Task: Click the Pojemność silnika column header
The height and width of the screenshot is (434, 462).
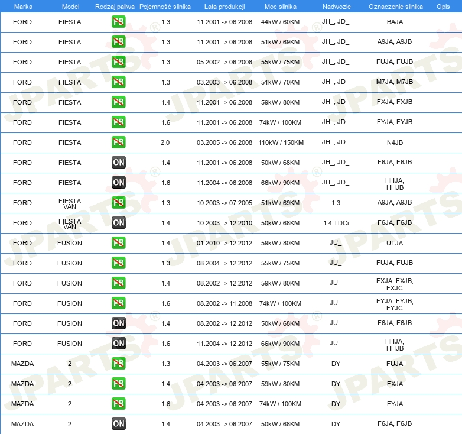Action: tap(165, 7)
